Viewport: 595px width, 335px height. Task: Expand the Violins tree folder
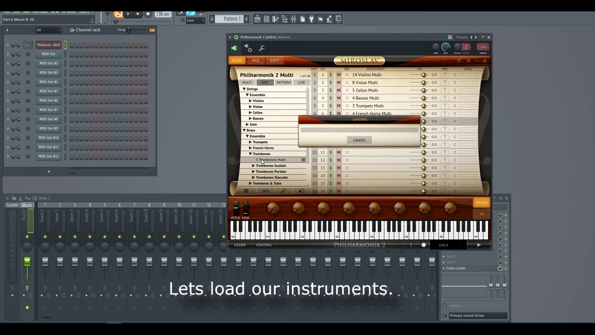250,100
